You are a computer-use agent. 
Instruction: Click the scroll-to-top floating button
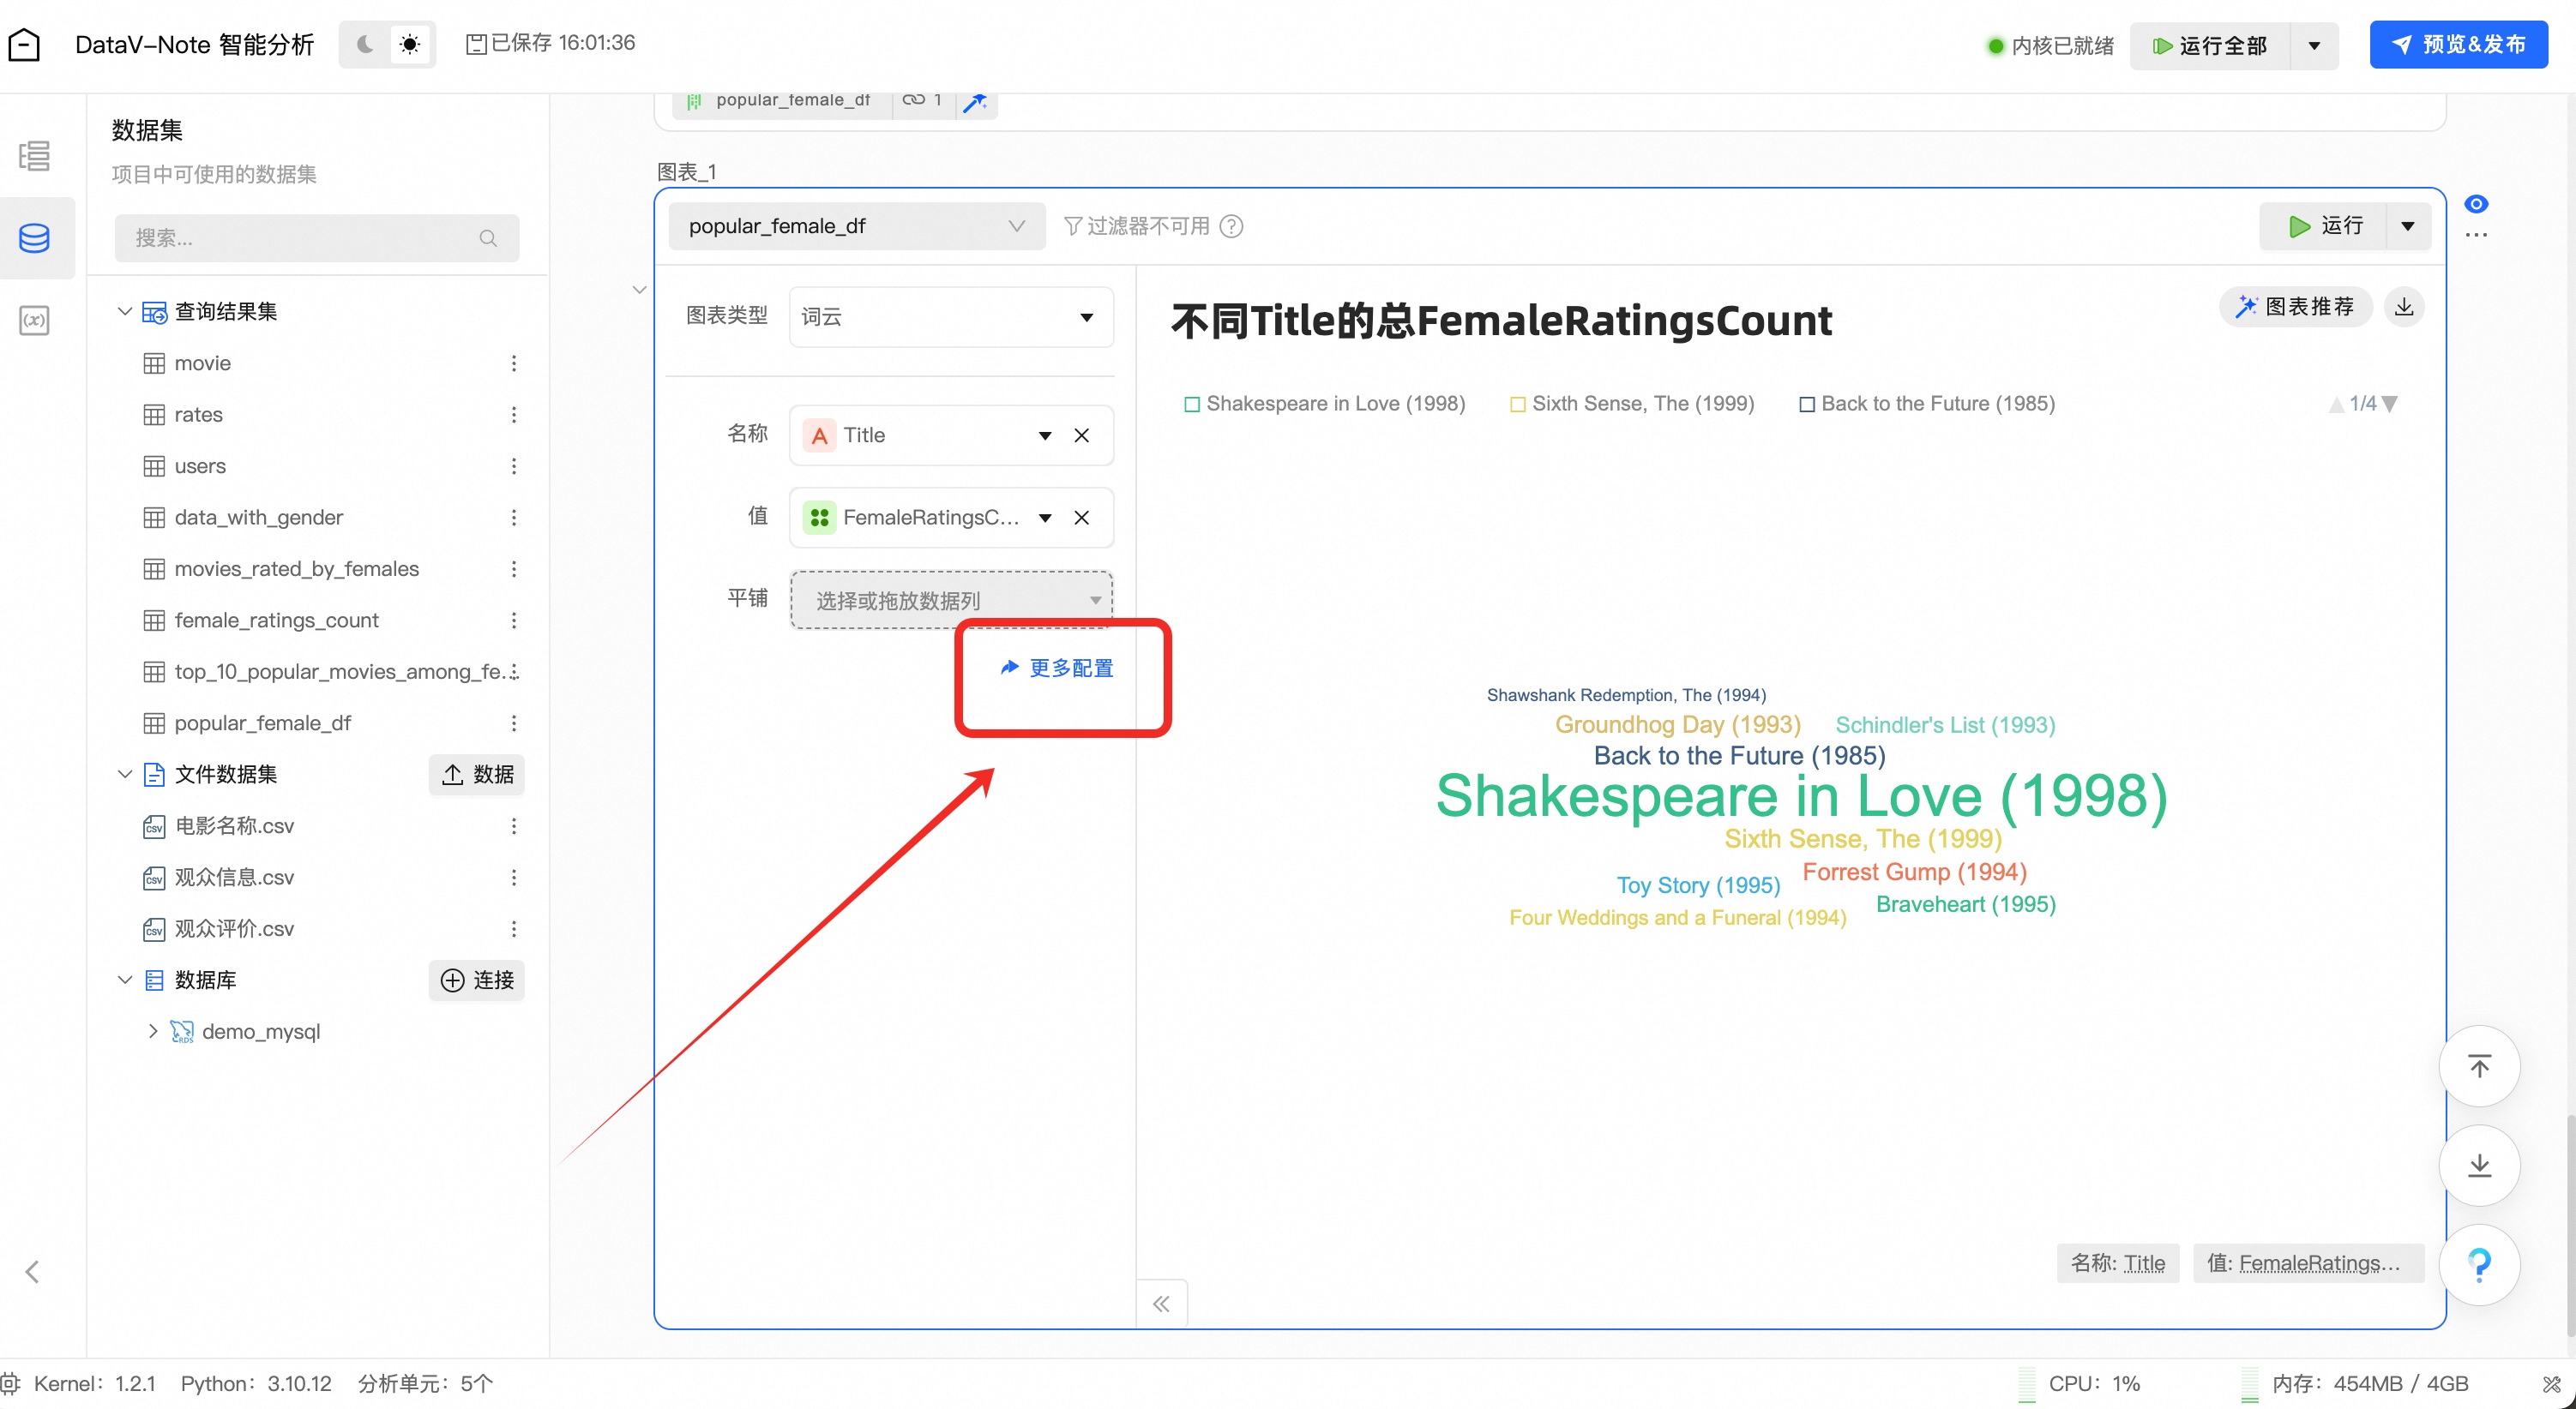[2479, 1066]
